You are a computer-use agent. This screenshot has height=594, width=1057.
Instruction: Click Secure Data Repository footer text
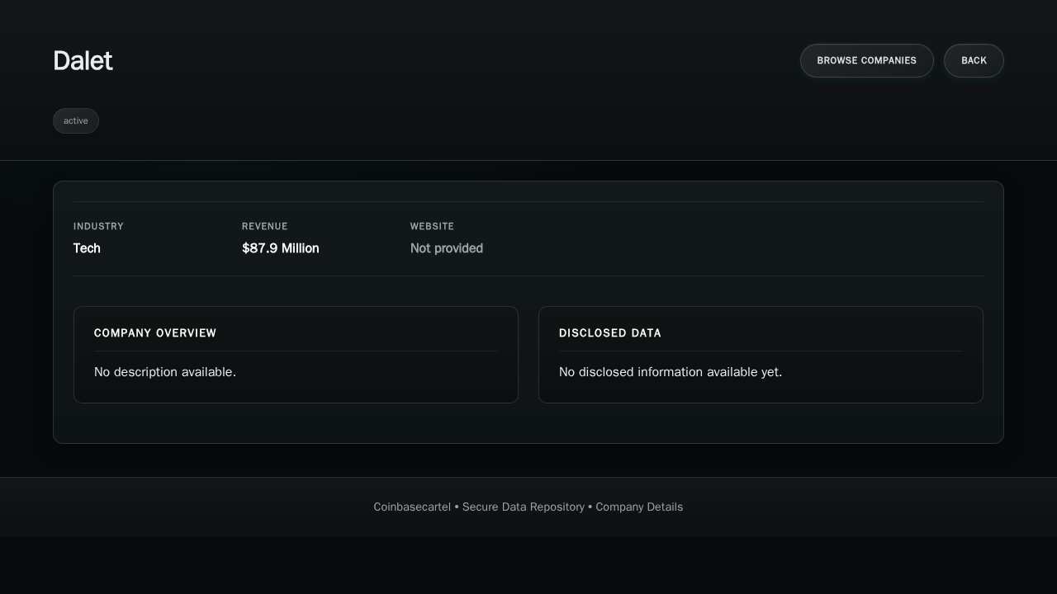[523, 507]
